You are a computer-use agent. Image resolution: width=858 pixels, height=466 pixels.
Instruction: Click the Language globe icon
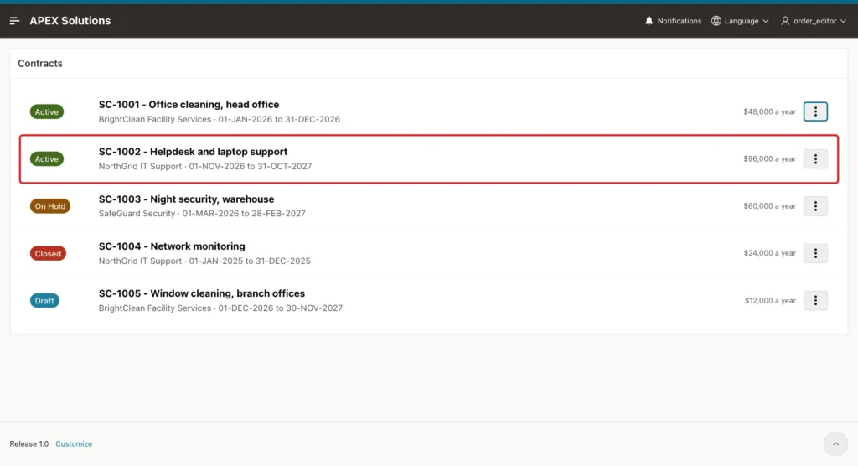(716, 21)
